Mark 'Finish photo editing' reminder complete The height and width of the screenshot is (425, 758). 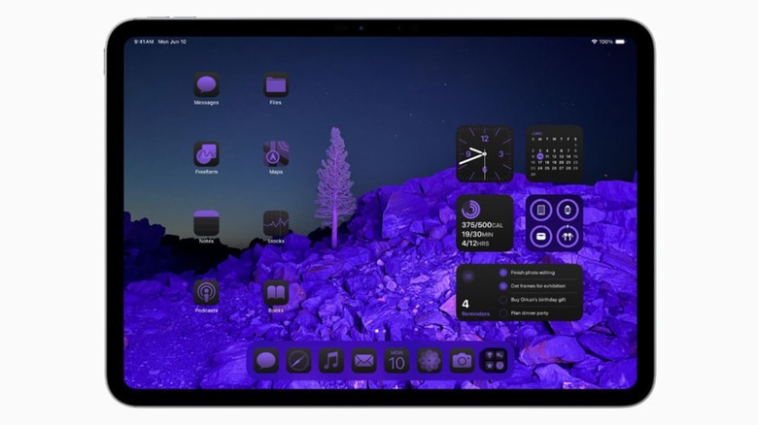502,273
